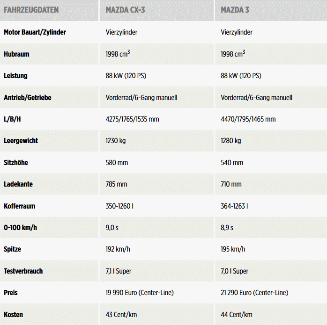This screenshot has height=325, width=327.
Task: Click the Sitzhöhe value 580 mm
Action: 117,163
